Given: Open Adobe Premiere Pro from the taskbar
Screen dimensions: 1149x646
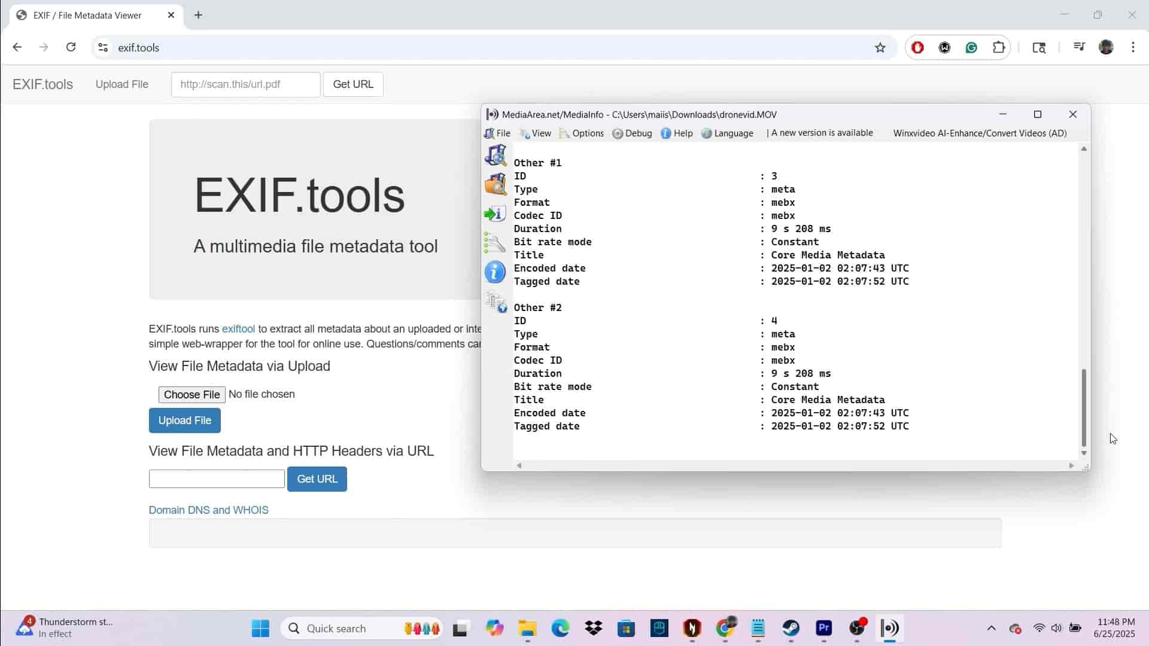Looking at the screenshot, I should (x=824, y=629).
